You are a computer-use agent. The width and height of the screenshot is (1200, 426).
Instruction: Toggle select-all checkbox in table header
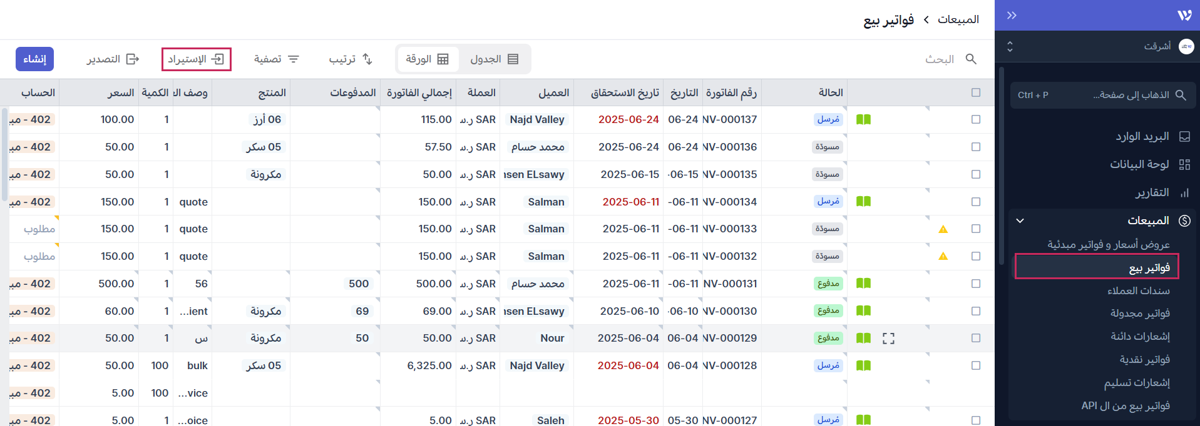tap(975, 92)
